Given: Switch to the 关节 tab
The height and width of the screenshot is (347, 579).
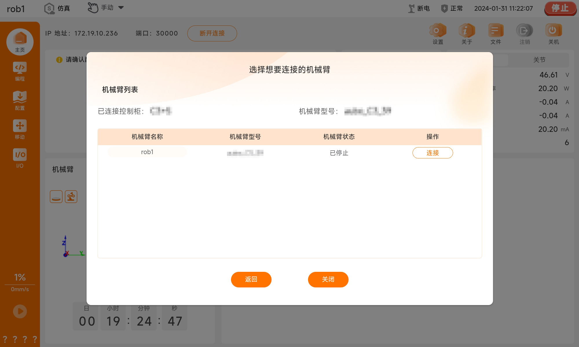Looking at the screenshot, I should point(539,60).
